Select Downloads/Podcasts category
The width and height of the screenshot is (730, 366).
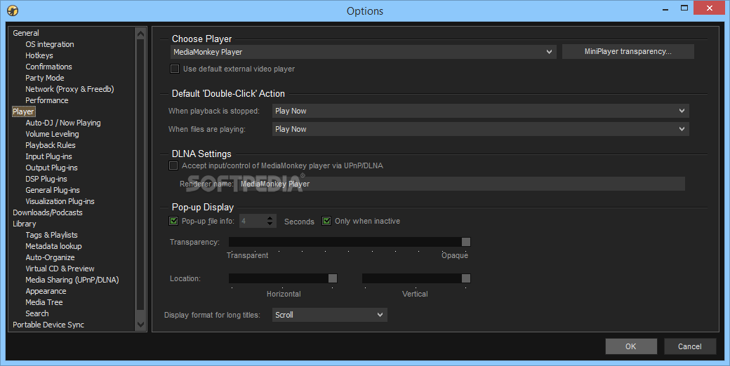tap(48, 212)
